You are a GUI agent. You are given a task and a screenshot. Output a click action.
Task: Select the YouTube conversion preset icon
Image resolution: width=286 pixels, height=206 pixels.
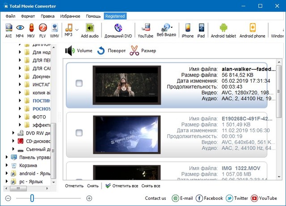pos(145,29)
